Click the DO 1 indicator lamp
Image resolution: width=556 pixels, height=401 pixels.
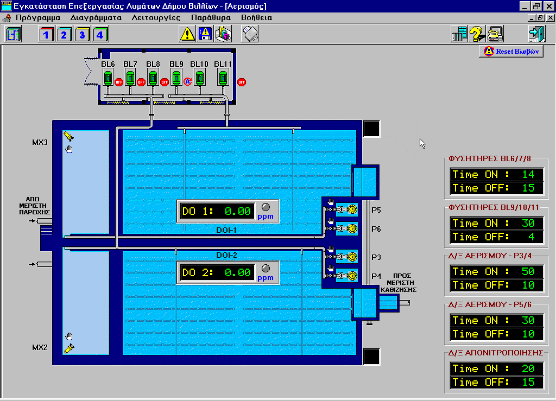tap(266, 207)
